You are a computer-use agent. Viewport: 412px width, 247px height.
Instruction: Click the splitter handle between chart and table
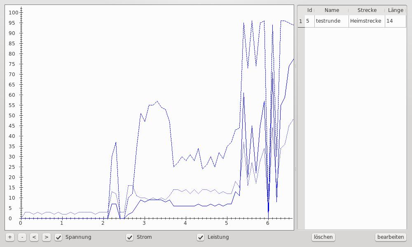click(x=295, y=117)
